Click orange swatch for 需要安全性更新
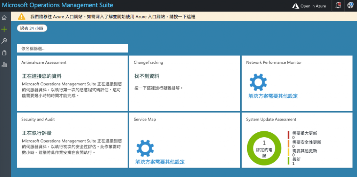This screenshot has width=357, height=177. [x=288, y=144]
